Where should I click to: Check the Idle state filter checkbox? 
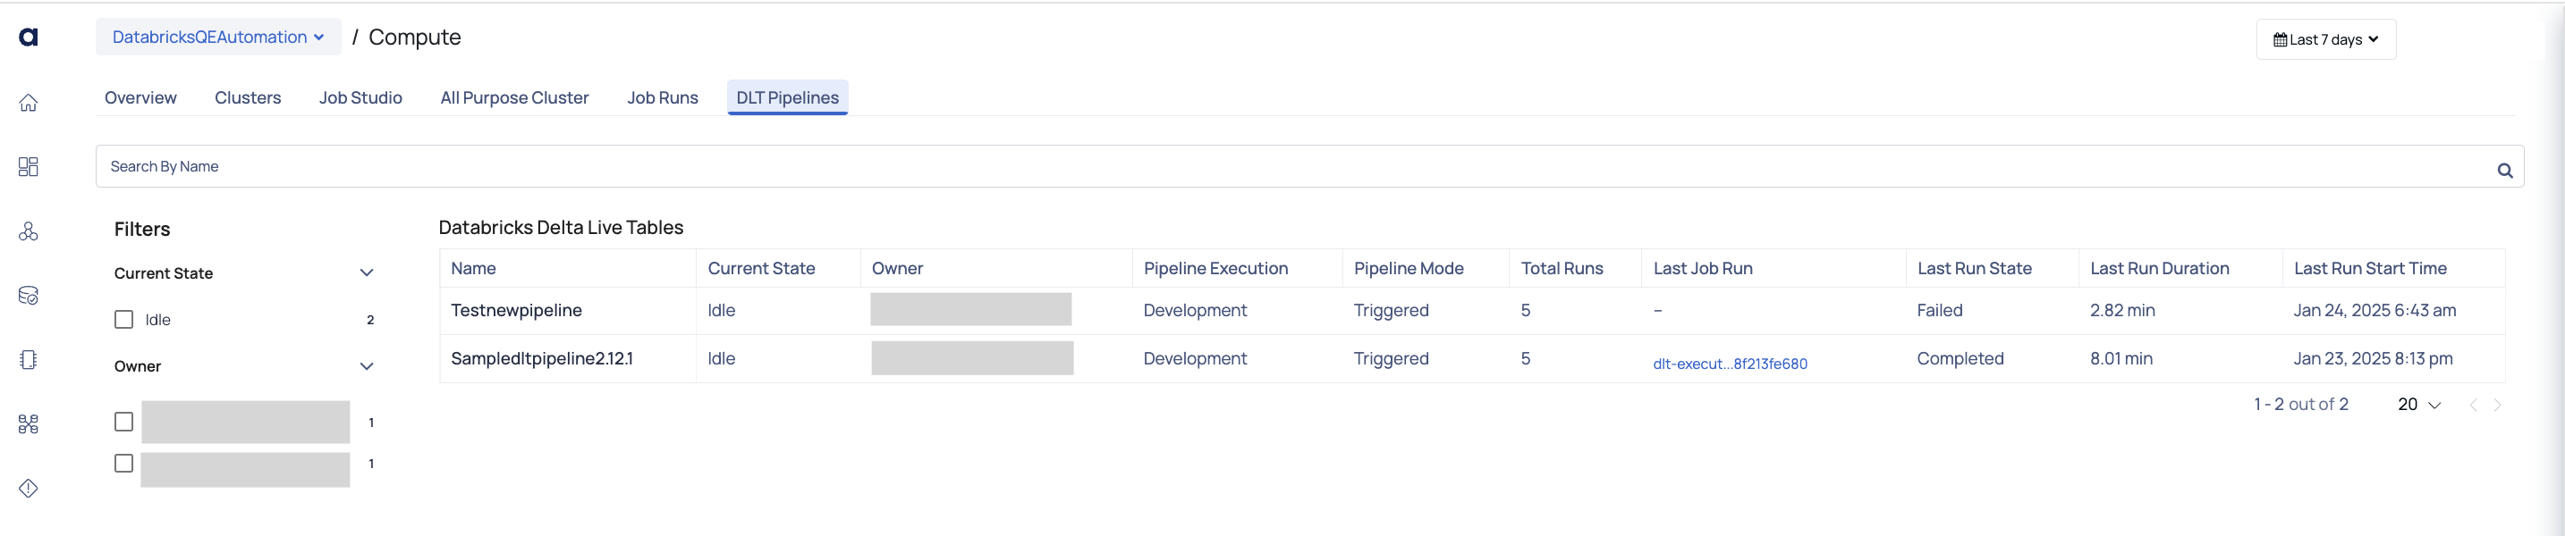[x=123, y=319]
